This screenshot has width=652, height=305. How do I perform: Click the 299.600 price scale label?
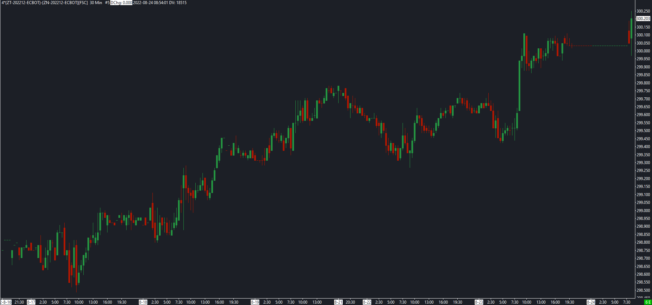click(x=643, y=115)
